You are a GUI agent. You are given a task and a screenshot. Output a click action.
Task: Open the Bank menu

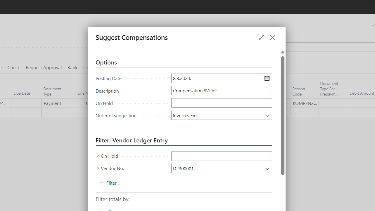click(x=72, y=67)
